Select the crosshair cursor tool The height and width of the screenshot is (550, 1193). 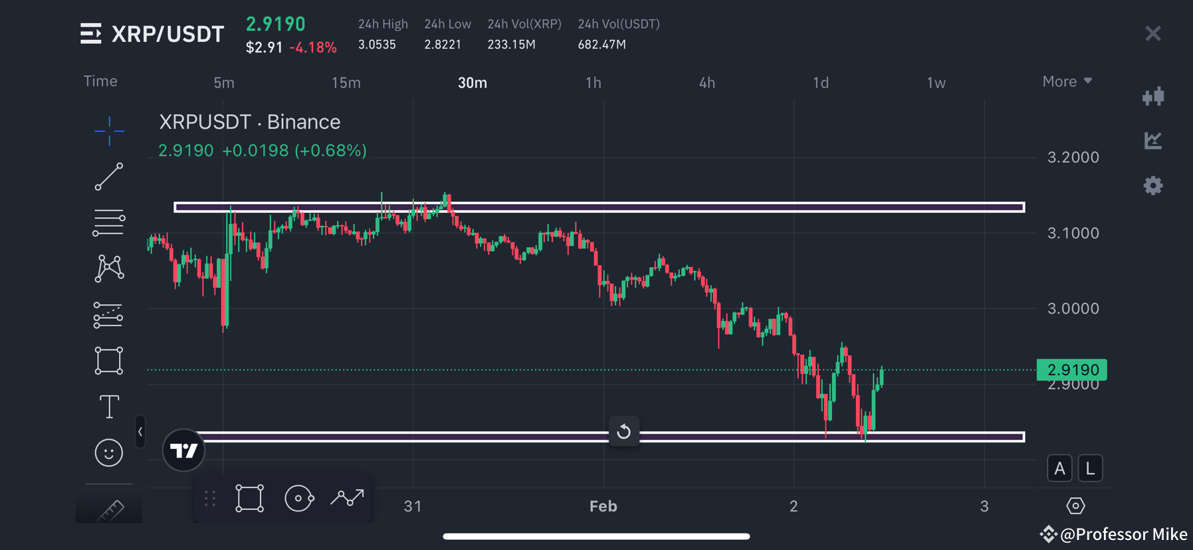point(109,132)
